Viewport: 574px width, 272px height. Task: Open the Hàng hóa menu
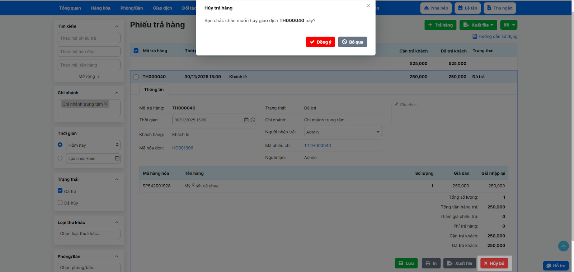101,8
